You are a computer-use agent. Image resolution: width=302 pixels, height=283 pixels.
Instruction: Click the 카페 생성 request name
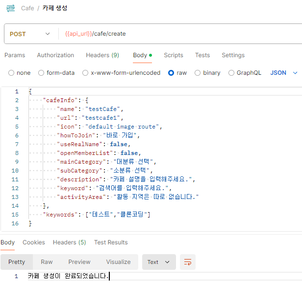pos(55,8)
